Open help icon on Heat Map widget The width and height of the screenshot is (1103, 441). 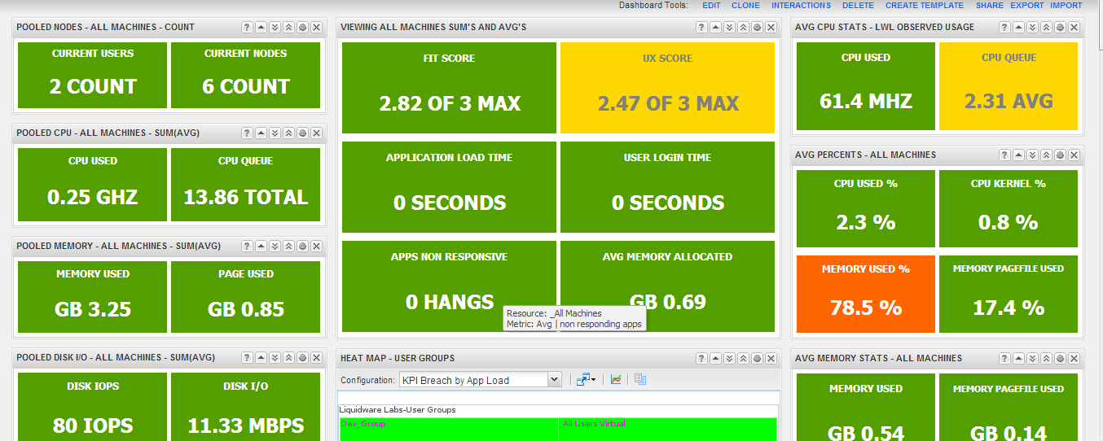click(x=701, y=358)
